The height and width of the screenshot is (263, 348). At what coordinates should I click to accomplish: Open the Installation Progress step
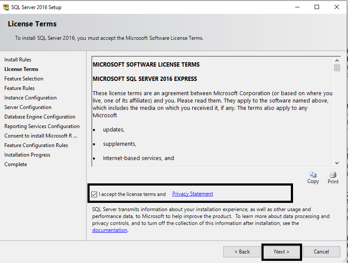pos(27,154)
